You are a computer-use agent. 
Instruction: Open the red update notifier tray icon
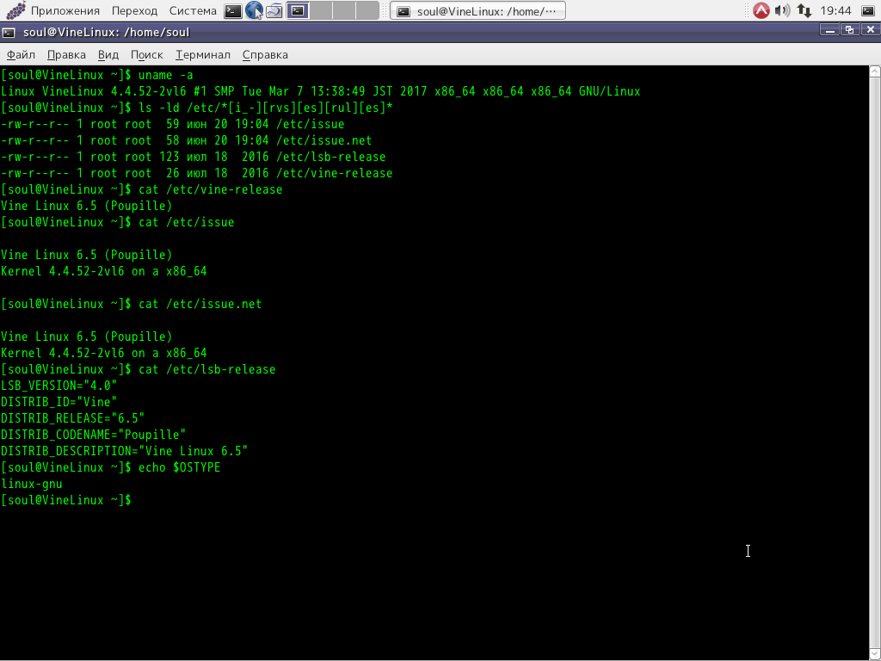tap(761, 10)
